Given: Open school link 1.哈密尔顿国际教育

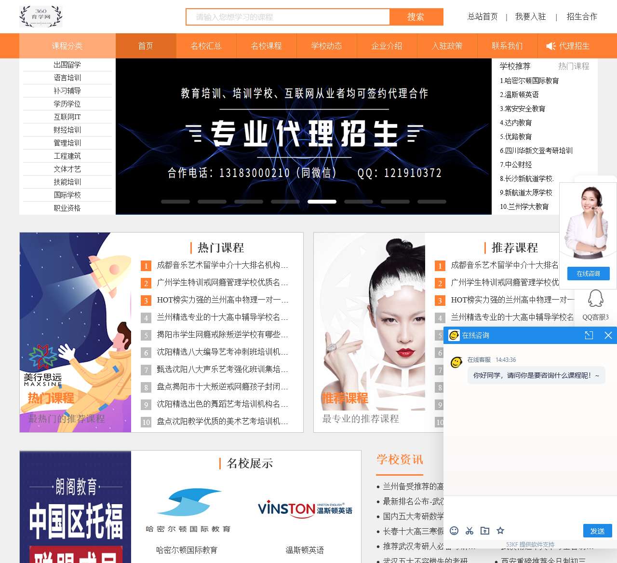Looking at the screenshot, I should (x=529, y=81).
